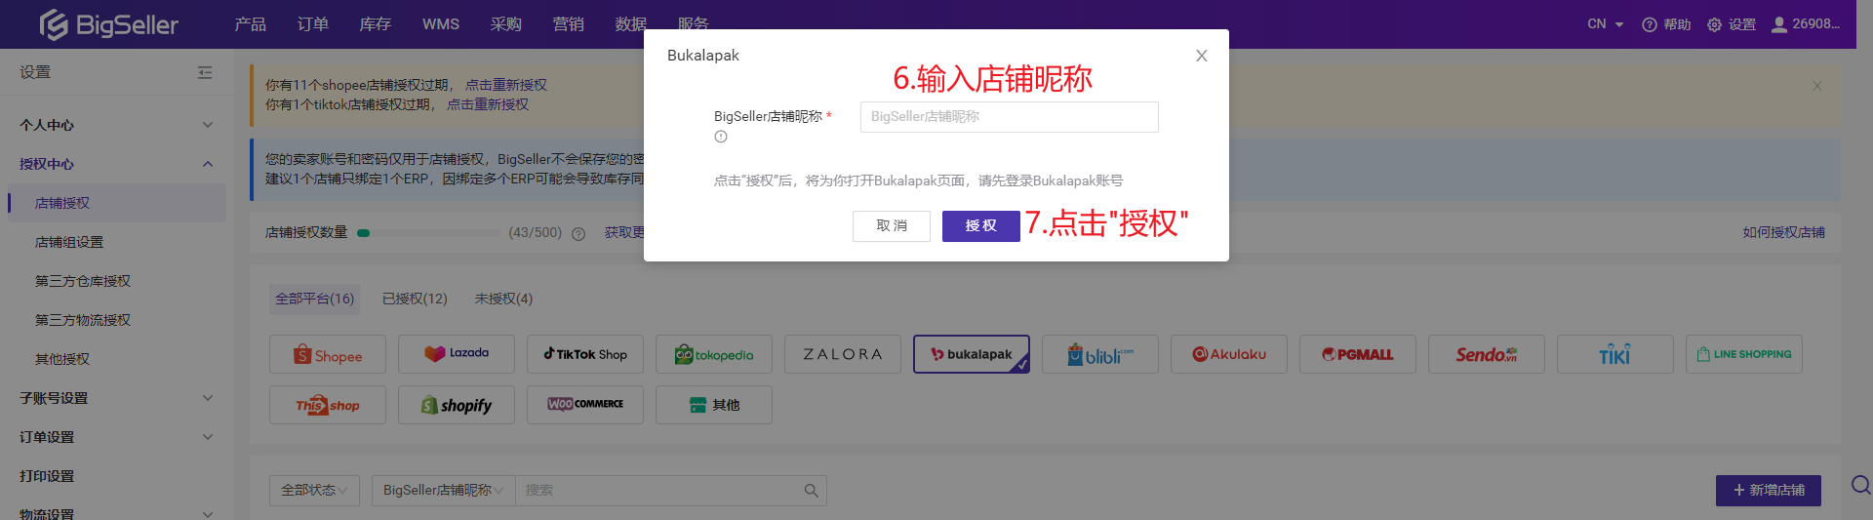Click 取消 button in dialog
Screen dimensions: 1873x520
pos(892,226)
